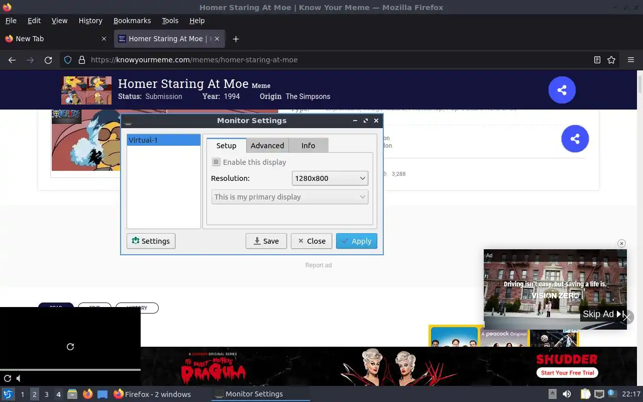The image size is (643, 402).
Task: Close the video ad using the X beside Skip Ad
Action: (x=626, y=318)
